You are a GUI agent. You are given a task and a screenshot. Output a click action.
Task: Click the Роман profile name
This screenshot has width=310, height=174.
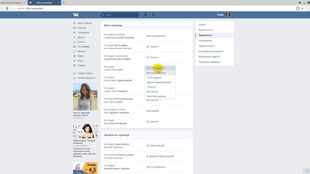tap(220, 15)
